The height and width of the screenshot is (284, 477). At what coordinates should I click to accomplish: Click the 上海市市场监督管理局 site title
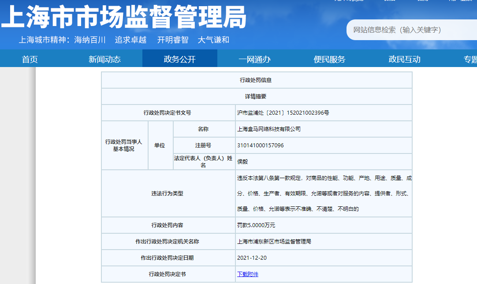(x=124, y=17)
